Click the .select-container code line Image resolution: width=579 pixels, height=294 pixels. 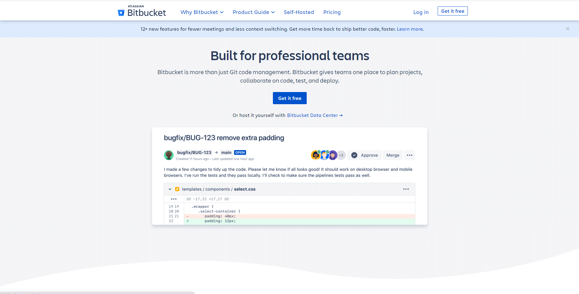[x=219, y=211]
